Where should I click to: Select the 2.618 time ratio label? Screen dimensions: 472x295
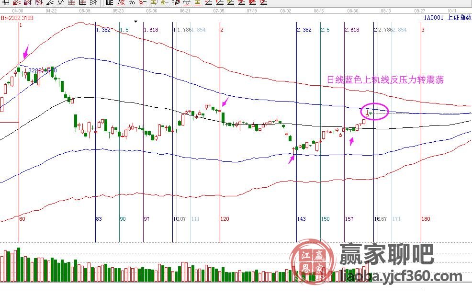pyautogui.click(x=352, y=30)
